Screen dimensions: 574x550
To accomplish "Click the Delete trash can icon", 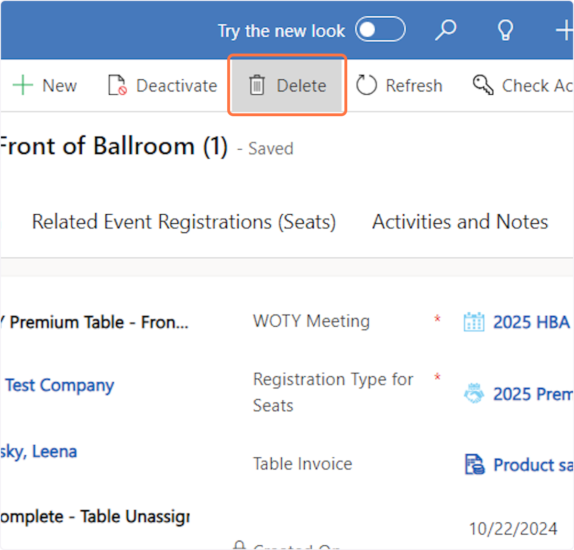I will (x=257, y=86).
